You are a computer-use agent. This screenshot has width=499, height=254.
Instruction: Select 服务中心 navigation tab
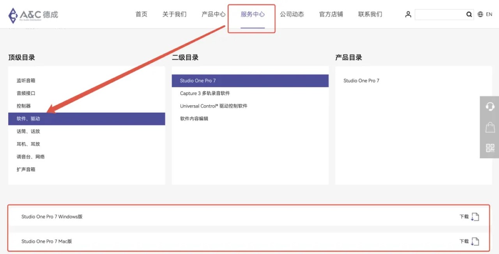click(253, 14)
